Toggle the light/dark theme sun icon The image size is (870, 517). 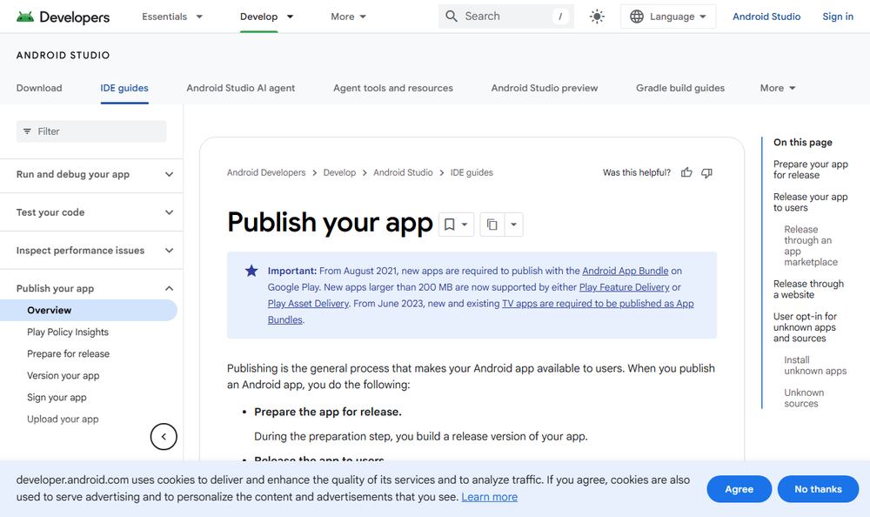(597, 17)
